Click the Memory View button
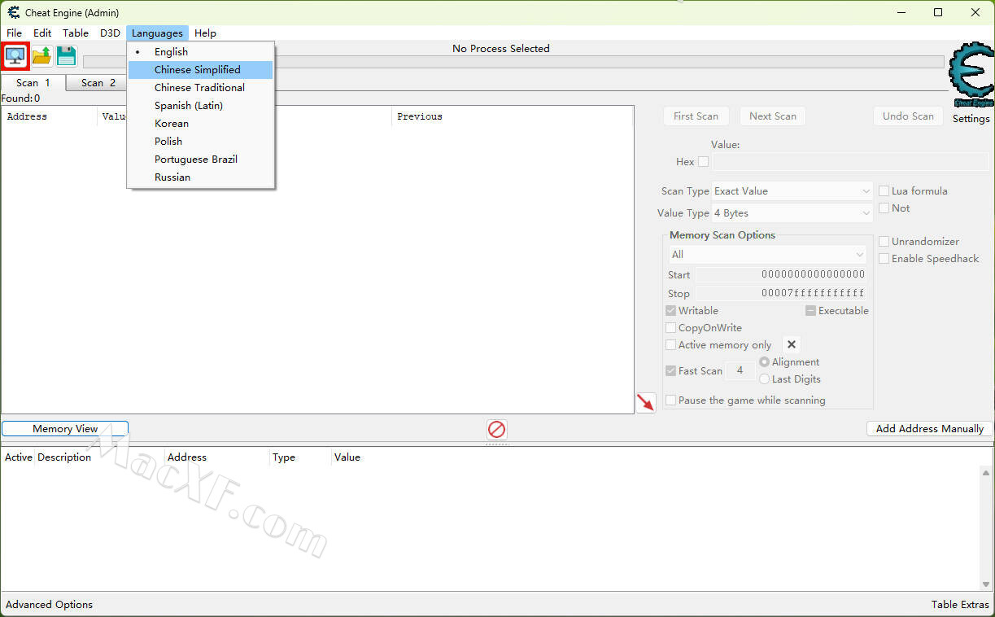This screenshot has width=995, height=617. [x=65, y=429]
